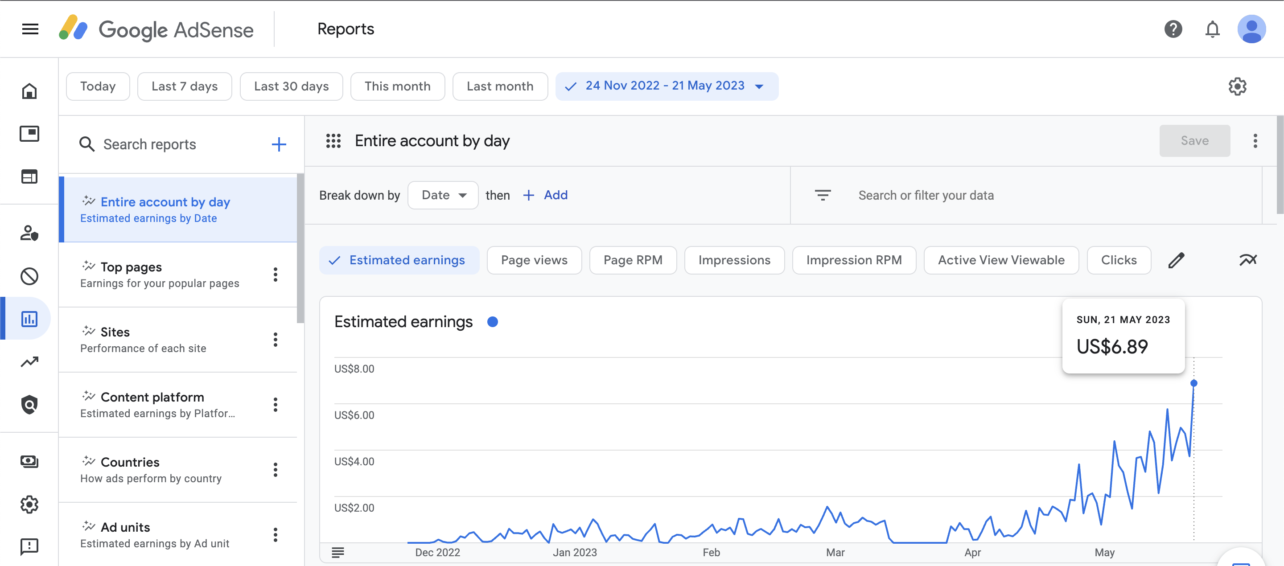Open the Date breakdown dropdown

443,195
